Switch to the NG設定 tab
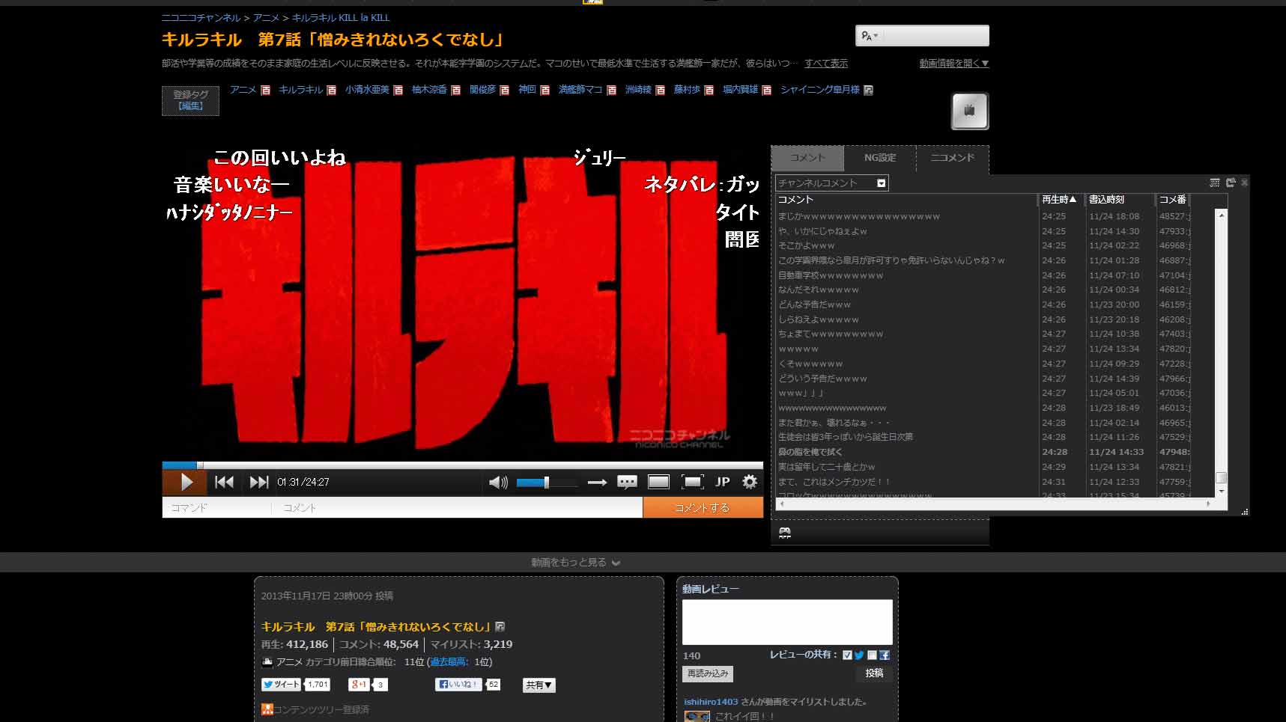Screen dimensions: 1286x722 click(880, 158)
